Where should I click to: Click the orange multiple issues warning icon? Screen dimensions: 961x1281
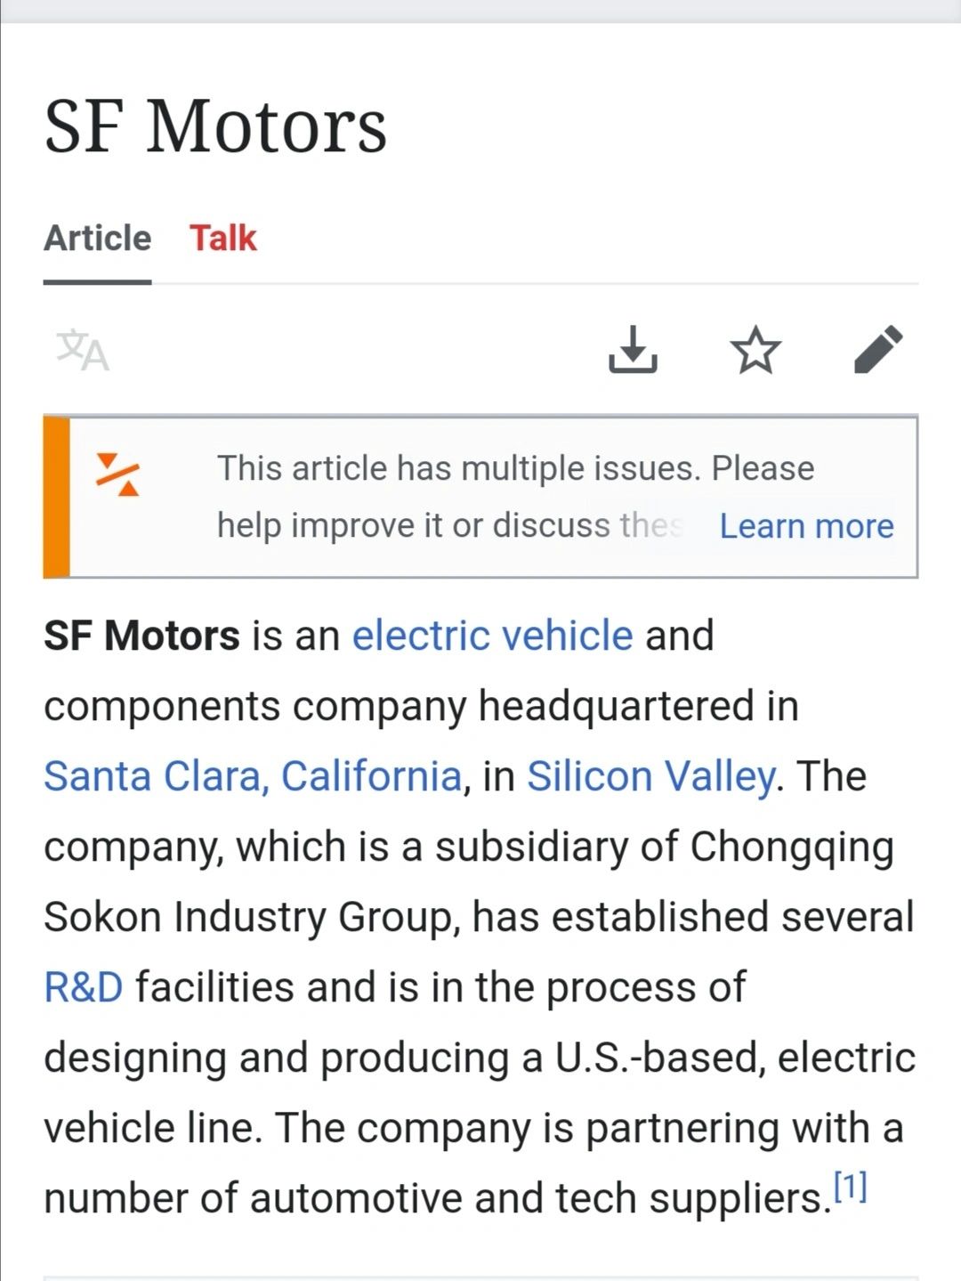117,474
